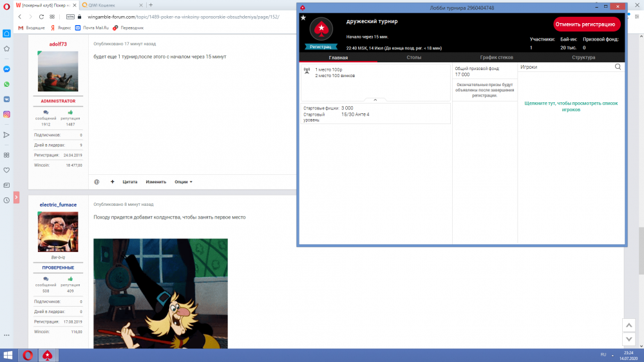The image size is (644, 362).
Task: Focus the address bar URL
Action: click(x=183, y=17)
